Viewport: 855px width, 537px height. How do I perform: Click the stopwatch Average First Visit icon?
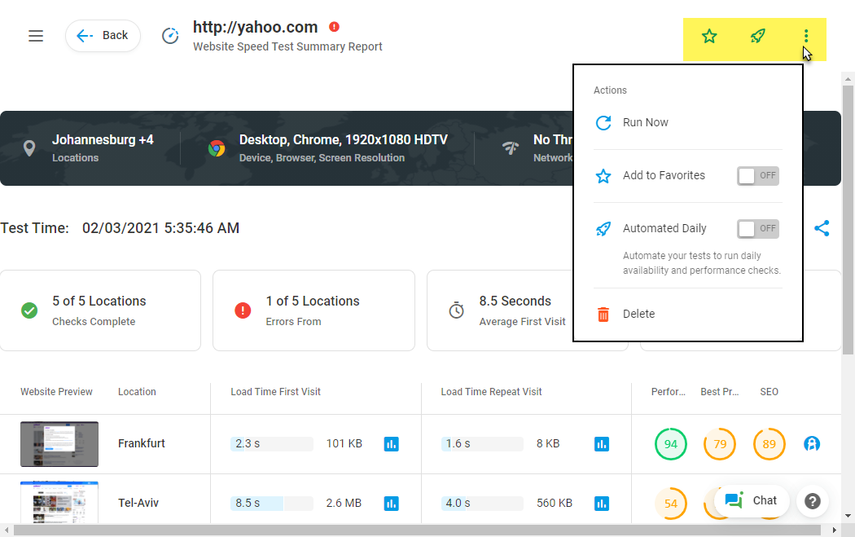pyautogui.click(x=456, y=310)
